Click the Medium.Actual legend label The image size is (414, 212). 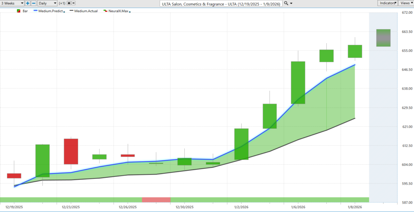(x=86, y=11)
